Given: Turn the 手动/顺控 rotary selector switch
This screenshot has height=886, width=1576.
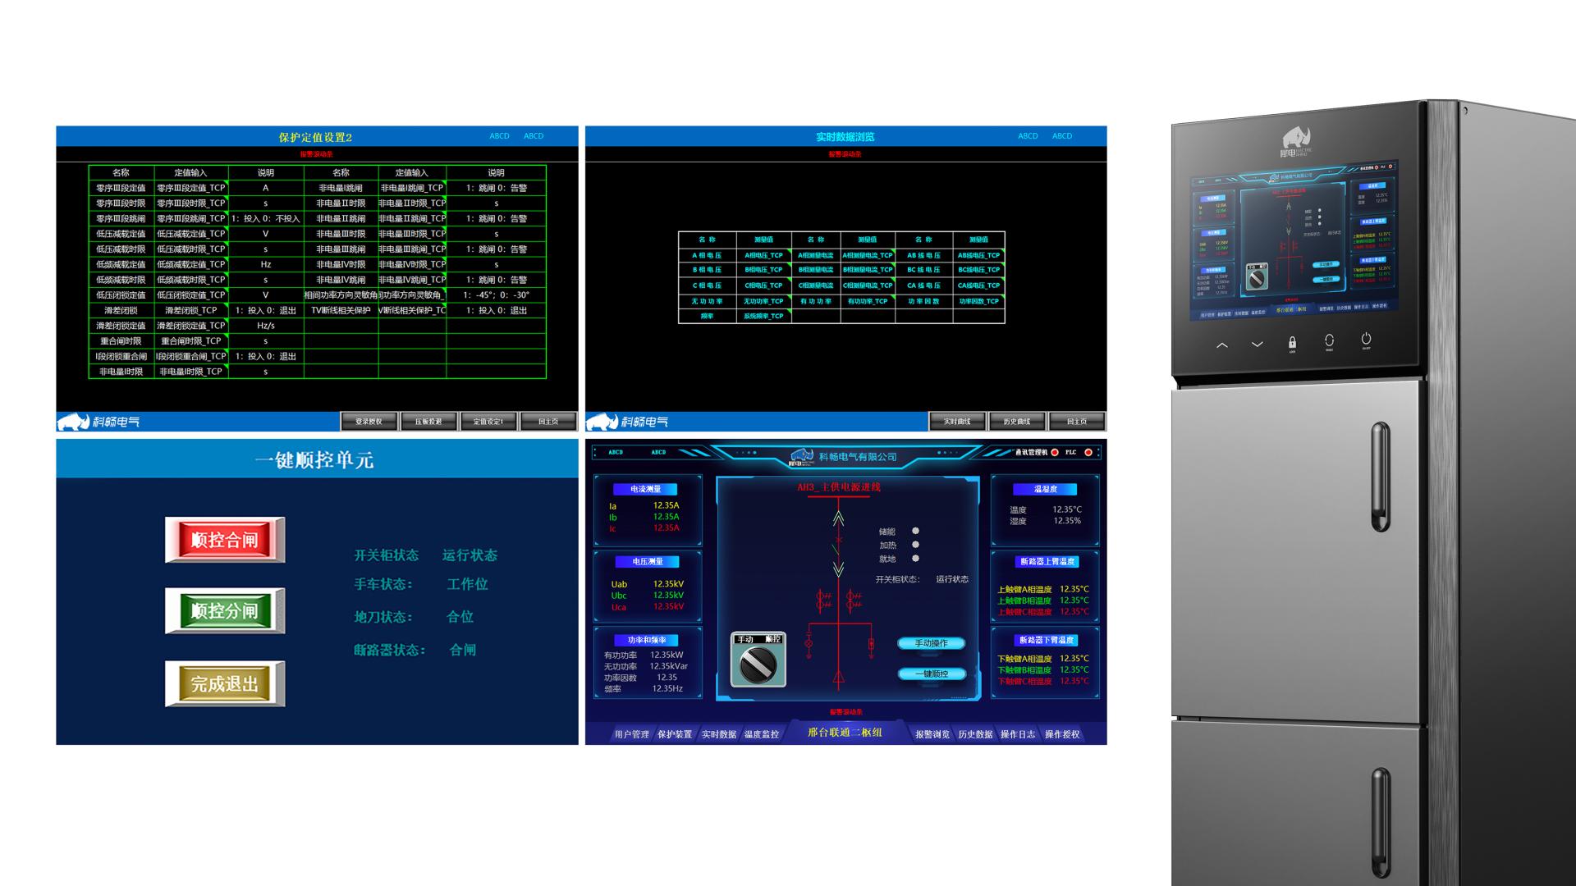Looking at the screenshot, I should (758, 665).
